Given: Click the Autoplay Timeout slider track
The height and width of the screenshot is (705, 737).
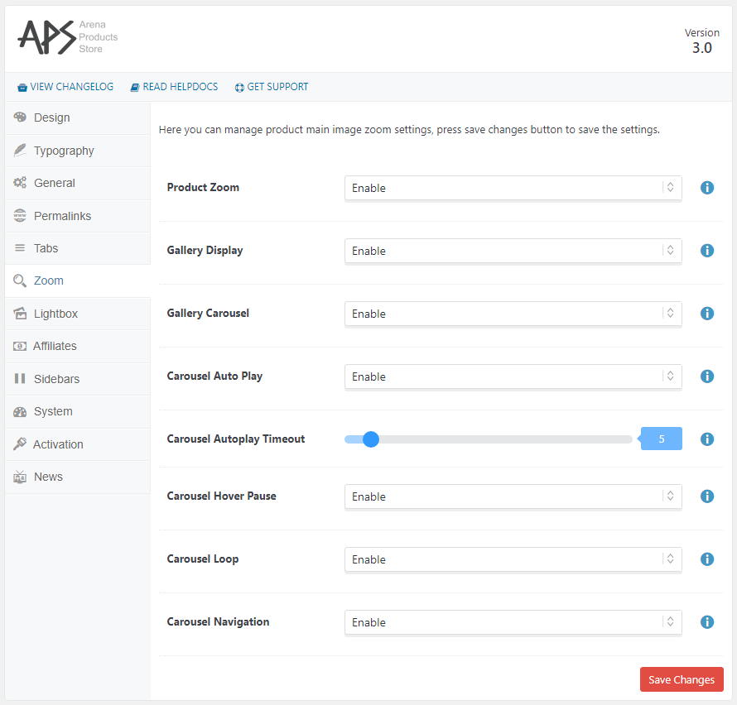Looking at the screenshot, I should tap(489, 439).
